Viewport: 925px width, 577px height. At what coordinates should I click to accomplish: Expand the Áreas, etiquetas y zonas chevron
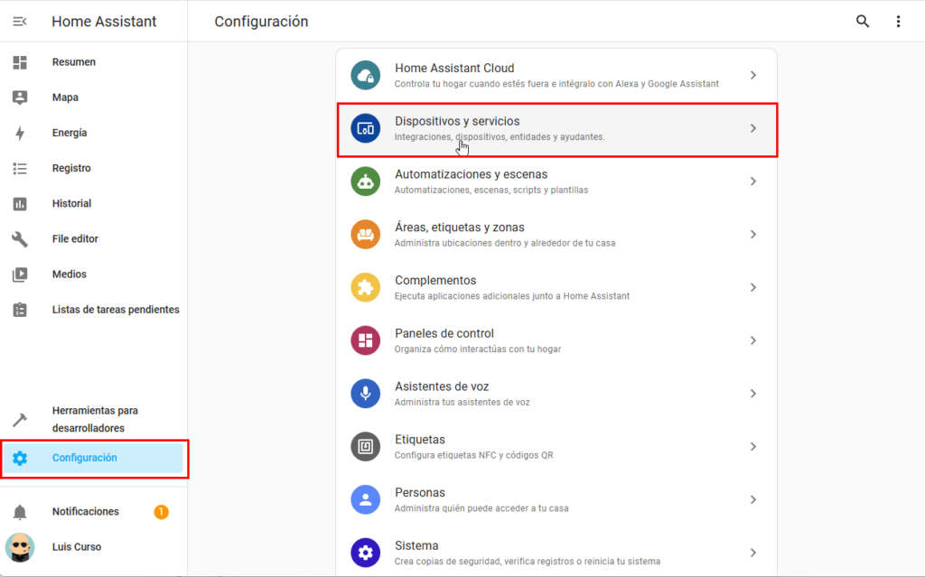pos(753,235)
